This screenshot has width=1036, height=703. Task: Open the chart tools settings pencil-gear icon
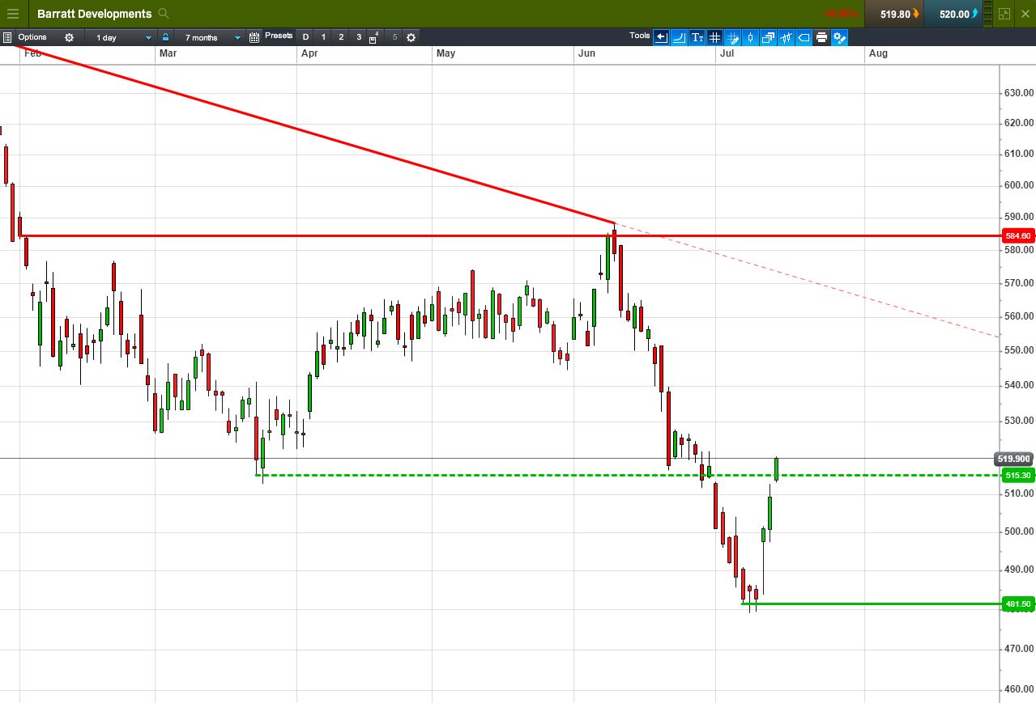tap(839, 37)
